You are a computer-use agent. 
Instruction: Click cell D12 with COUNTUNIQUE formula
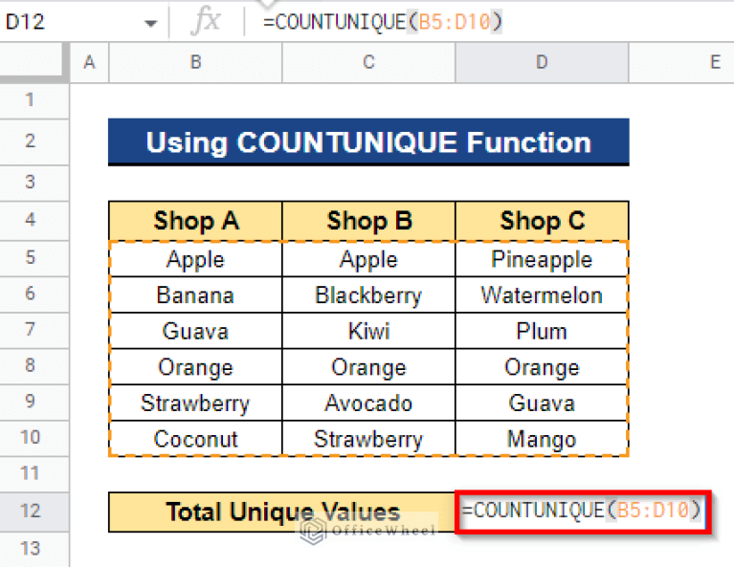point(584,512)
